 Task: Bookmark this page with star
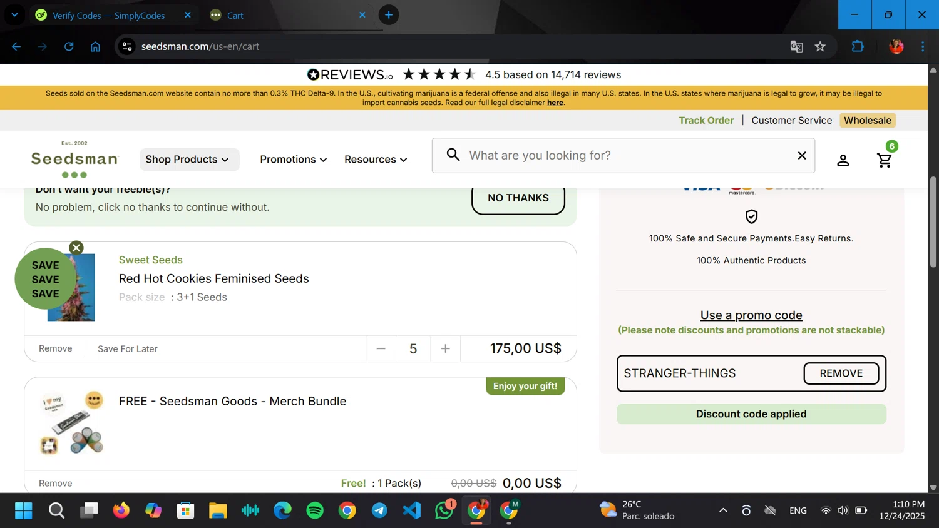pos(820,46)
